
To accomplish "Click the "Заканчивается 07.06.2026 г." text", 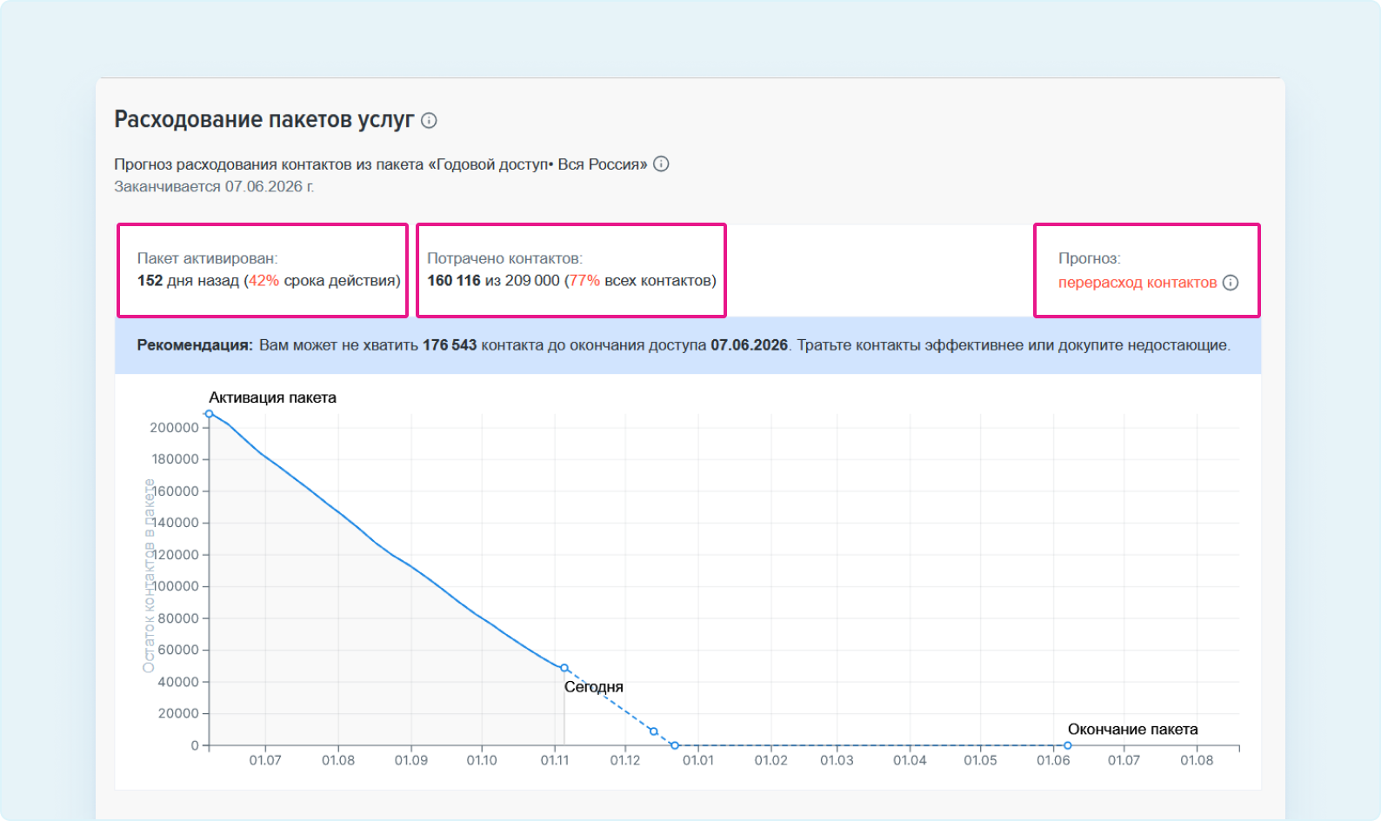I will click(214, 186).
